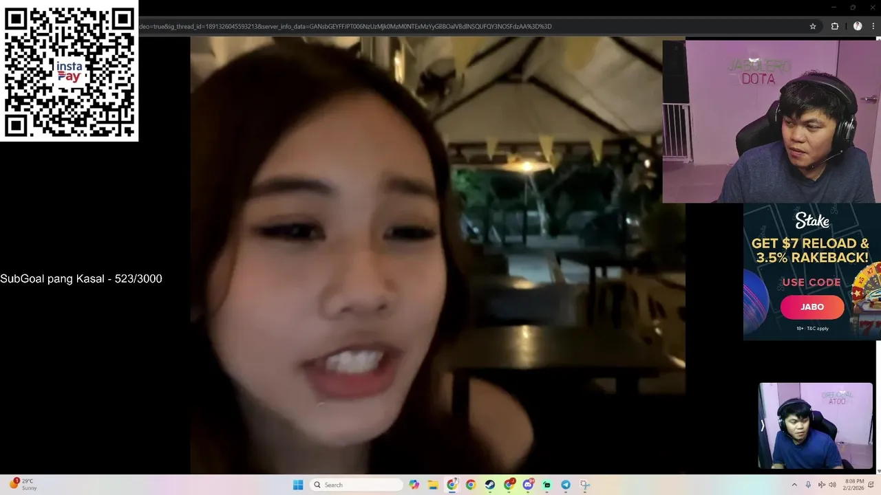The height and width of the screenshot is (495, 881).
Task: Open the weather widget showing 29°C Sunny
Action: (x=23, y=485)
